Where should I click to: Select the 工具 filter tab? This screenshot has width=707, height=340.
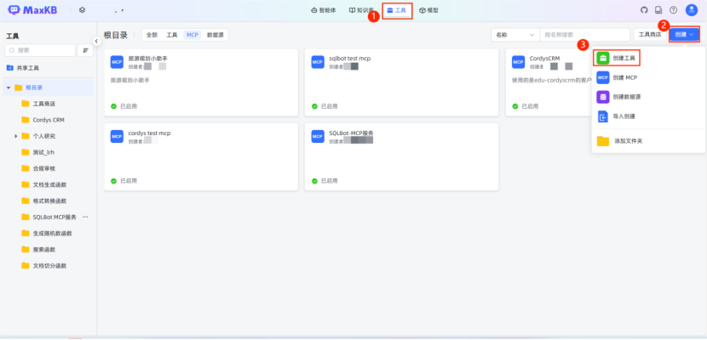172,35
